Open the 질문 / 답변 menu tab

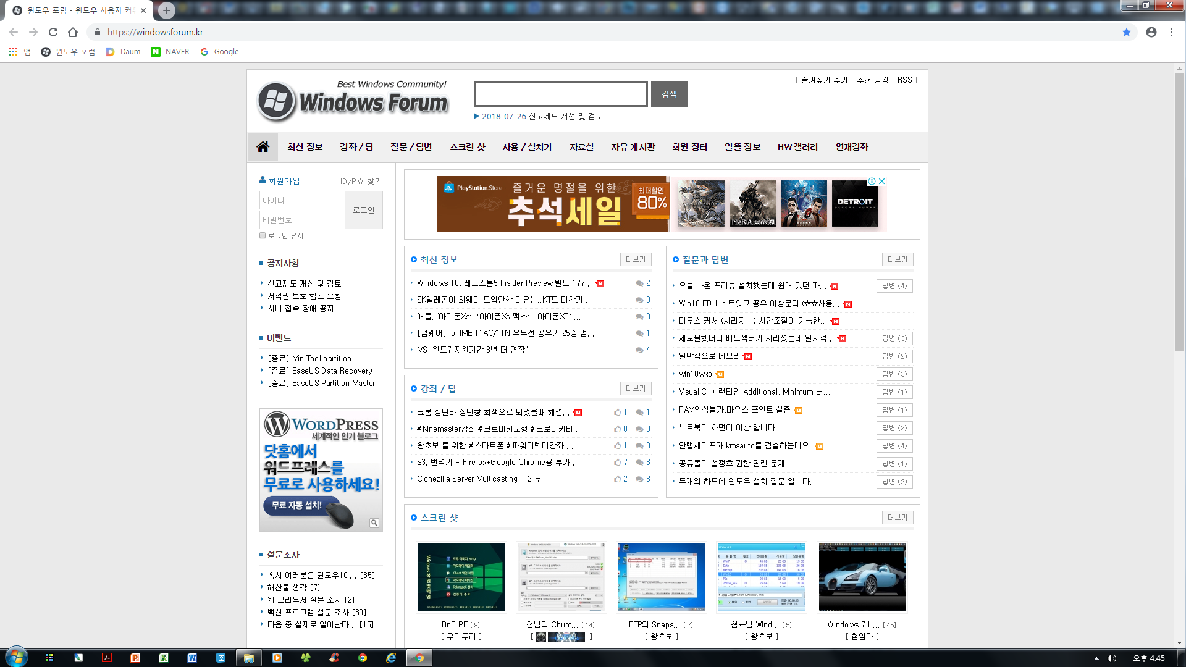[411, 147]
